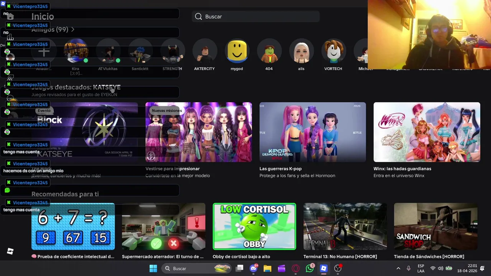This screenshot has width=491, height=276.
Task: Open mygod yellow-head friend avatar
Action: pyautogui.click(x=237, y=52)
